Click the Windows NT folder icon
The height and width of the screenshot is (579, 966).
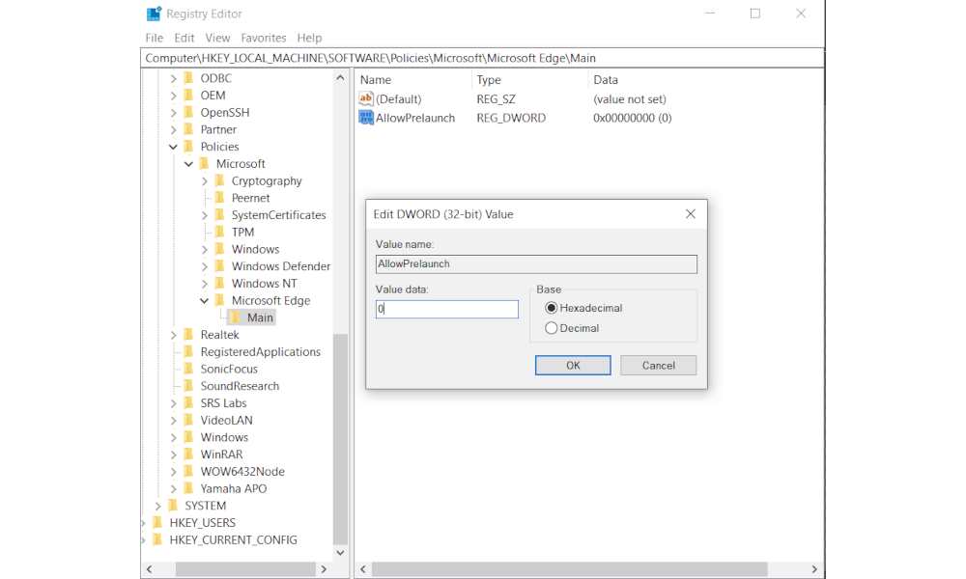coord(220,283)
